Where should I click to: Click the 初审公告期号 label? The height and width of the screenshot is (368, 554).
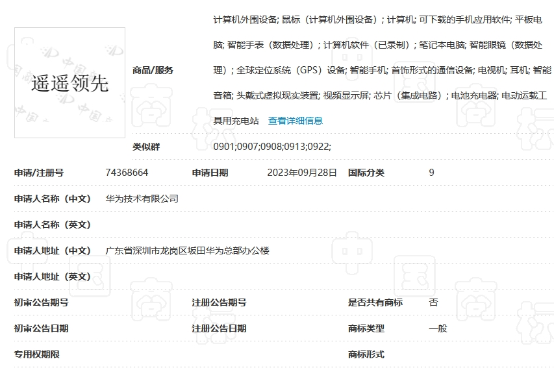[41, 302]
